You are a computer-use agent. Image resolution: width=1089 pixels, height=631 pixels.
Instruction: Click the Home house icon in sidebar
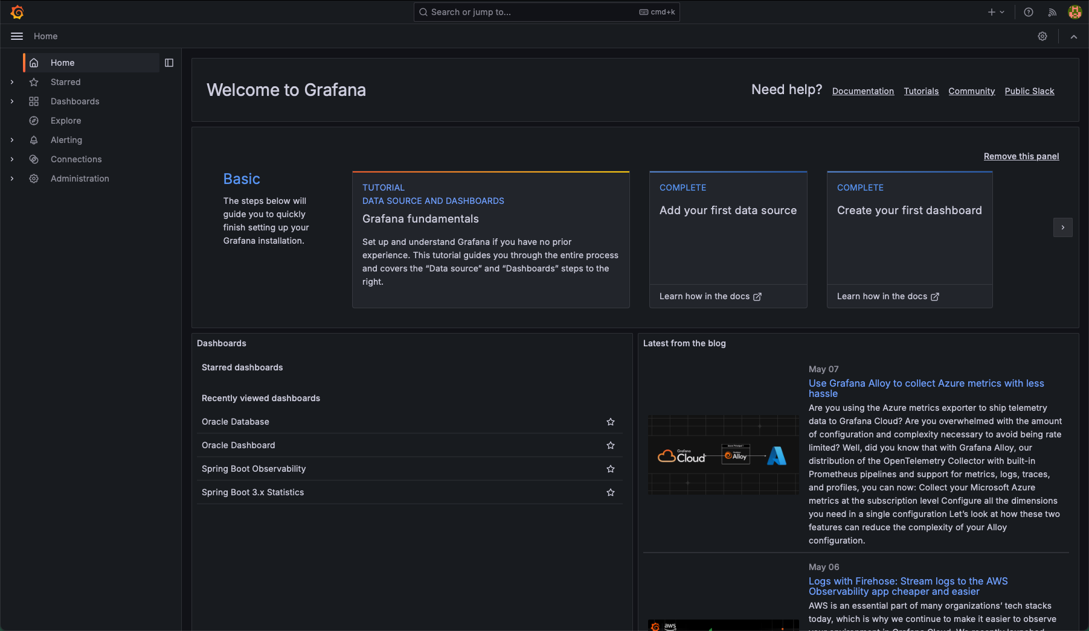[34, 63]
